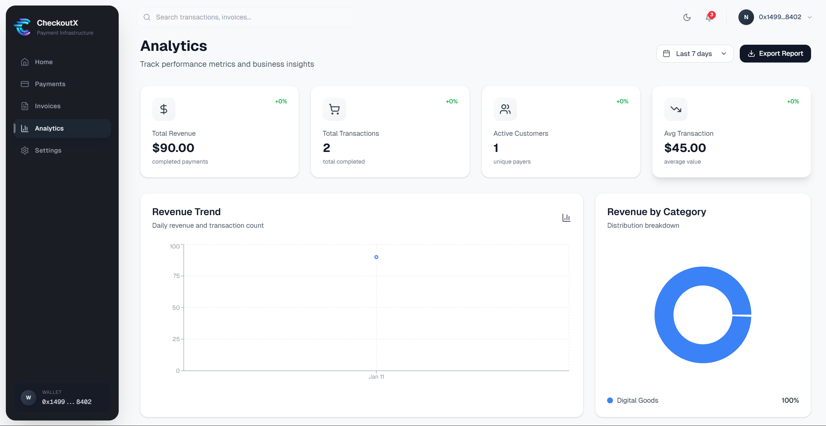Expand the 0x1499...8402 account menu chevron

point(809,17)
